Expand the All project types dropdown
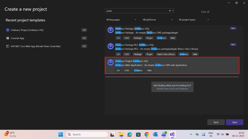 click(194, 20)
